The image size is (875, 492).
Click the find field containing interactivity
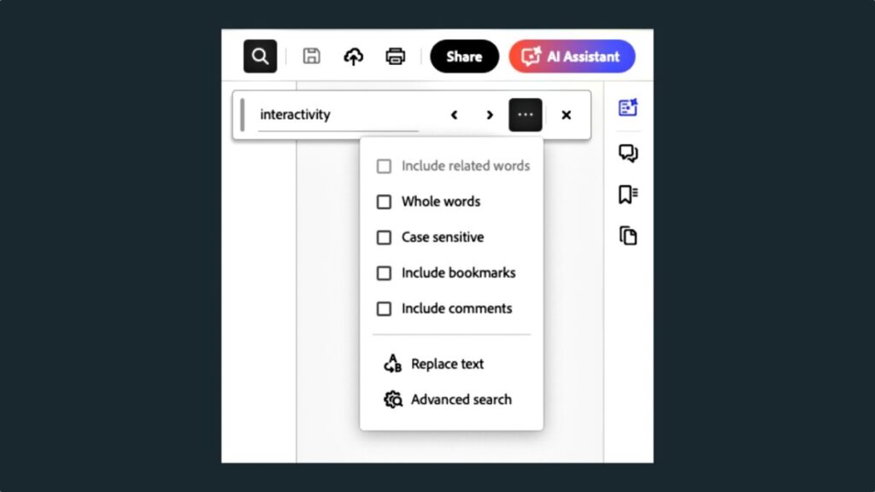tap(338, 115)
